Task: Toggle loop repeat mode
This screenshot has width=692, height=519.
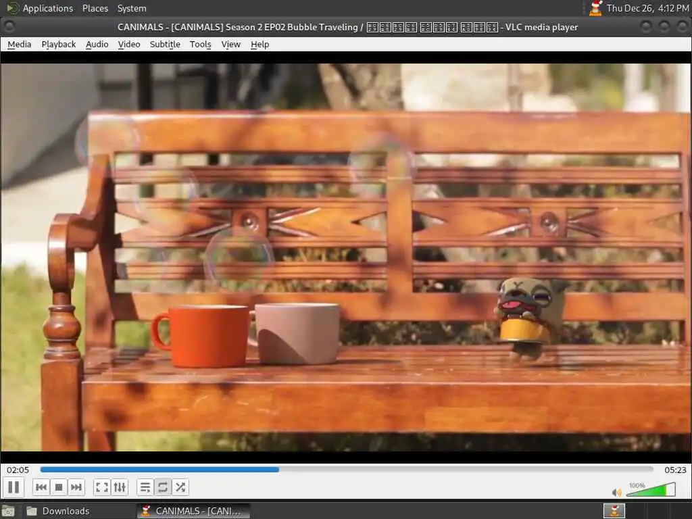Action: 162,487
